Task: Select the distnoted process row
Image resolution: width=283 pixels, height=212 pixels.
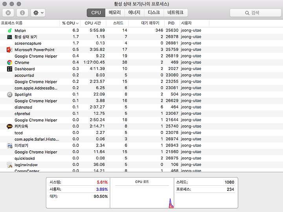Action: [141, 107]
